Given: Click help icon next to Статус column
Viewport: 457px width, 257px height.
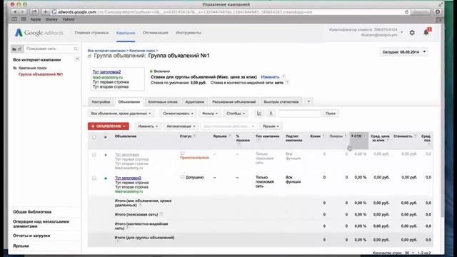Looking at the screenshot, I should pyautogui.click(x=195, y=136).
